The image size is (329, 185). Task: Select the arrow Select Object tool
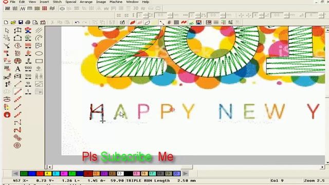[7, 31]
